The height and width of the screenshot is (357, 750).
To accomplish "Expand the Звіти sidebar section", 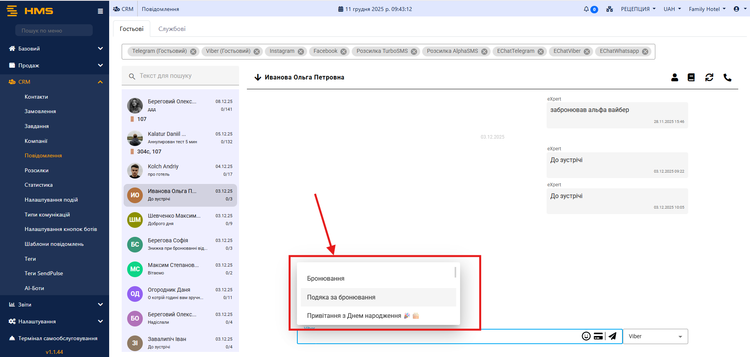I will click(x=55, y=305).
